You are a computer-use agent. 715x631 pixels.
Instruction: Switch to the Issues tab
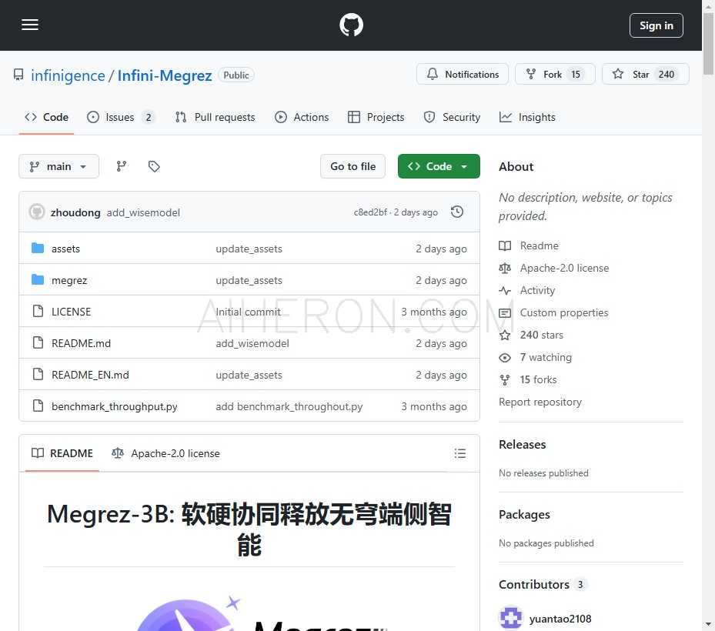120,117
